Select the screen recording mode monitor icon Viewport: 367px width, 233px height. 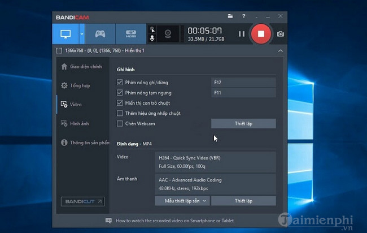coord(65,33)
